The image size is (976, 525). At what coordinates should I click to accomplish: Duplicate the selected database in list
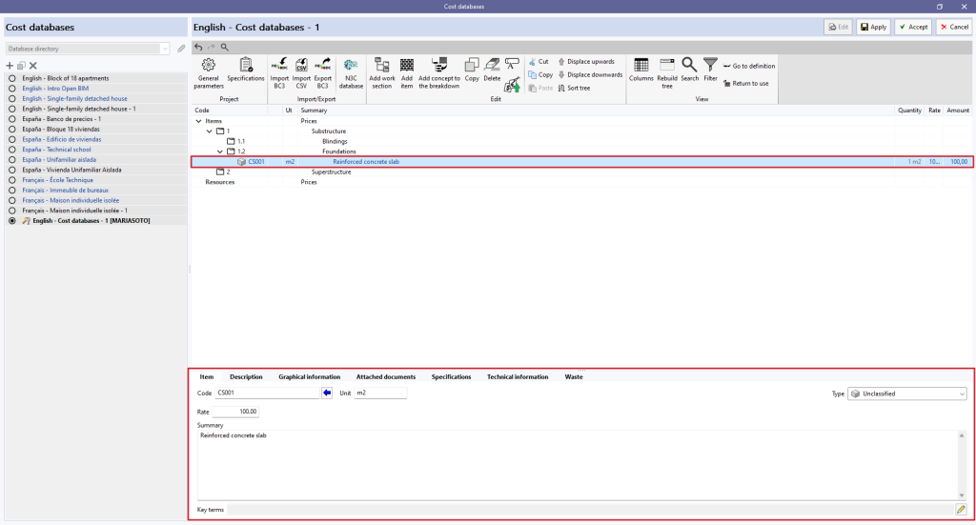(x=21, y=66)
